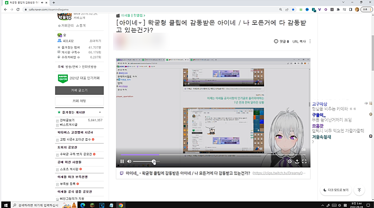Open the 부족원 등록 board
Image resolution: width=374 pixels, height=208 pixels.
pyautogui.click(x=67, y=184)
